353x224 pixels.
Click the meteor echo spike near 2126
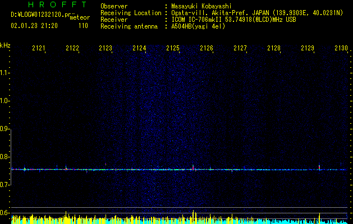[193, 167]
